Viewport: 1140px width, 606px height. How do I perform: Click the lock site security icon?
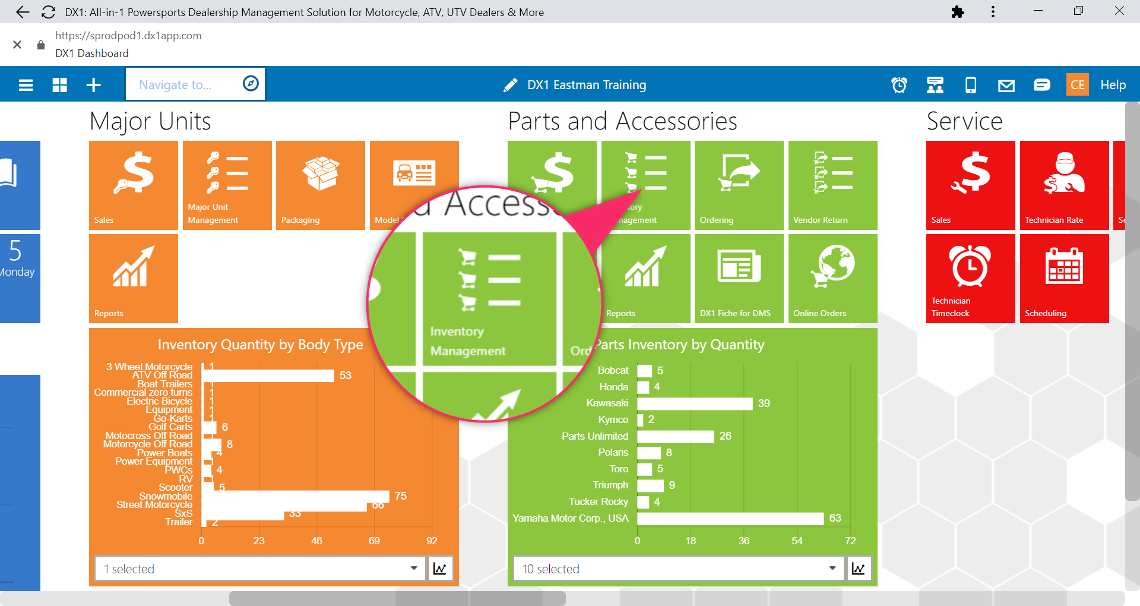[x=40, y=45]
